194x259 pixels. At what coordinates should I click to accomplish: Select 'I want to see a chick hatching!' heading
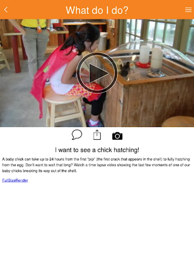(97, 150)
